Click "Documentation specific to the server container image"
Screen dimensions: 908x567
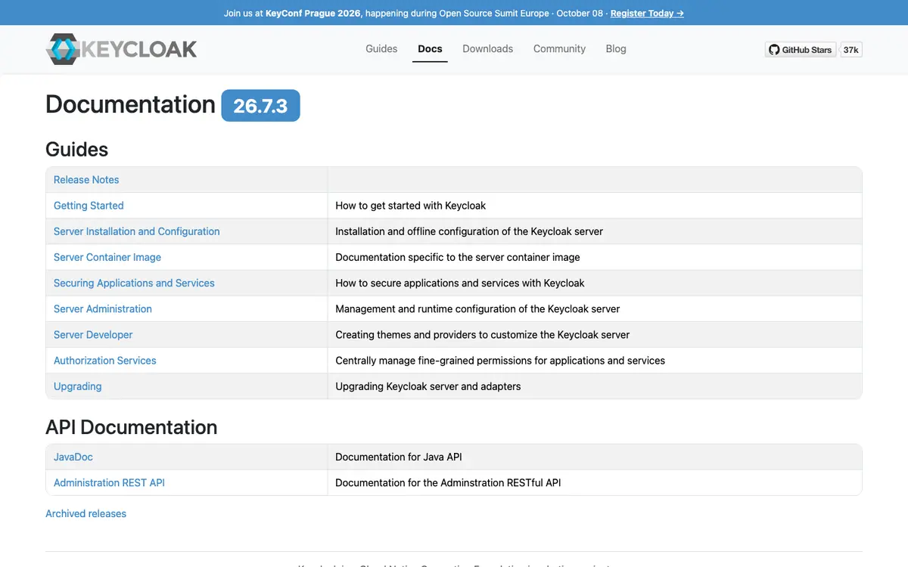click(458, 257)
